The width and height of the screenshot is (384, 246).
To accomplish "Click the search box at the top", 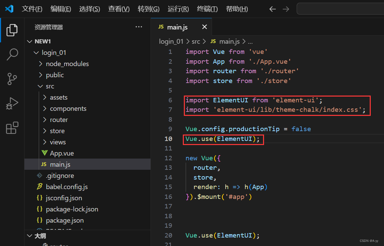I will pyautogui.click(x=340, y=8).
